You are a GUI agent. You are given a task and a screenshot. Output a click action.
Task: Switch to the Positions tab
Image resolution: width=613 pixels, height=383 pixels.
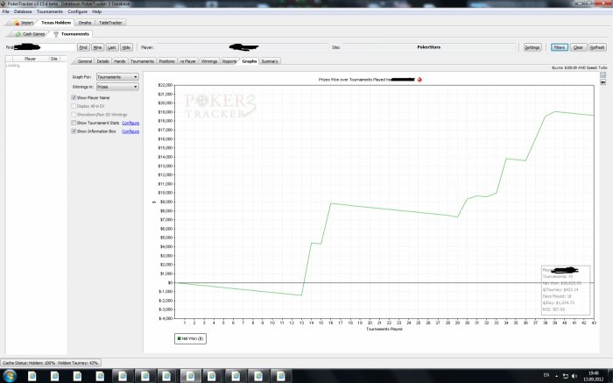pos(167,61)
